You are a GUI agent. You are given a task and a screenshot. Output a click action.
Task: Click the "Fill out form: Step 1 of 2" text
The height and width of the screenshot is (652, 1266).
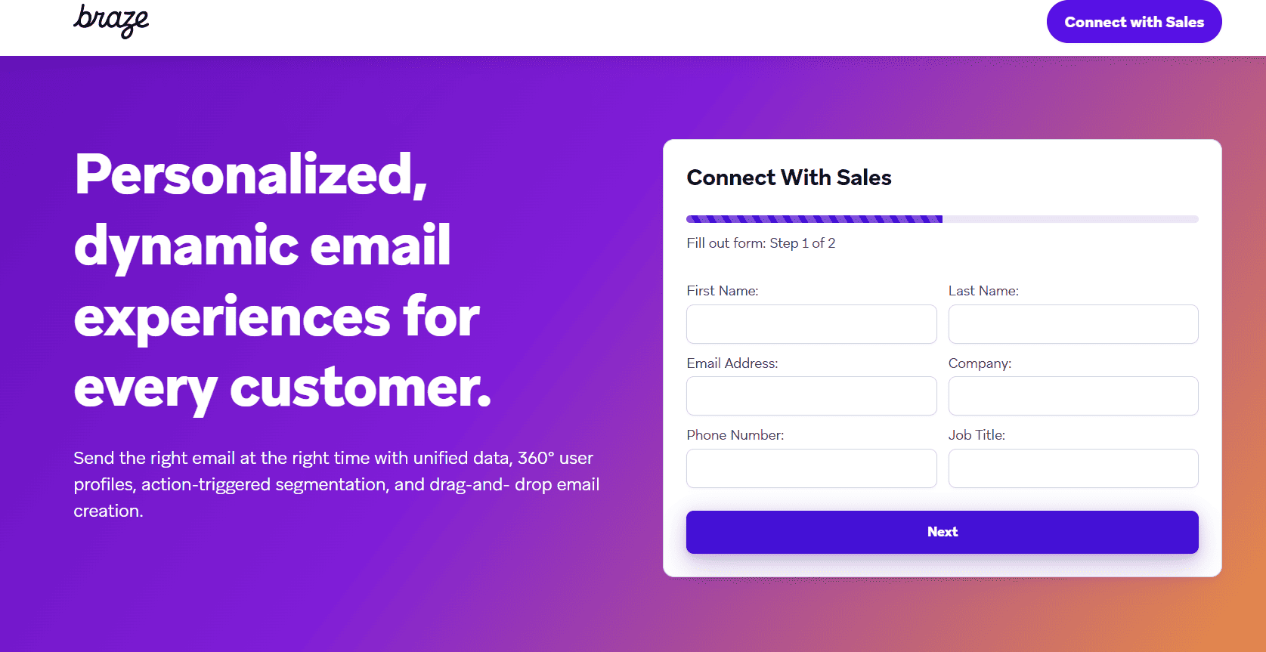760,243
